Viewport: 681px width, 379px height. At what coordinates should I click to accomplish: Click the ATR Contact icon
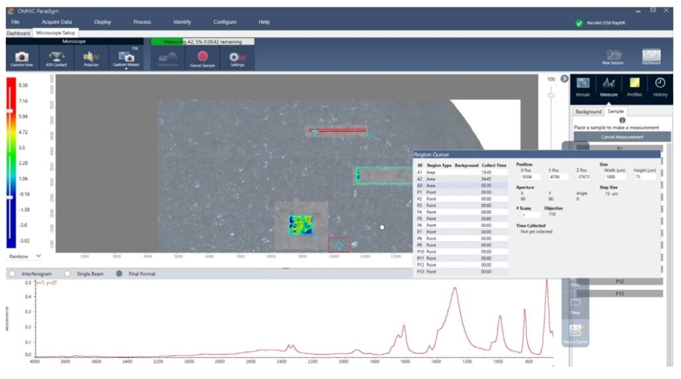click(57, 59)
